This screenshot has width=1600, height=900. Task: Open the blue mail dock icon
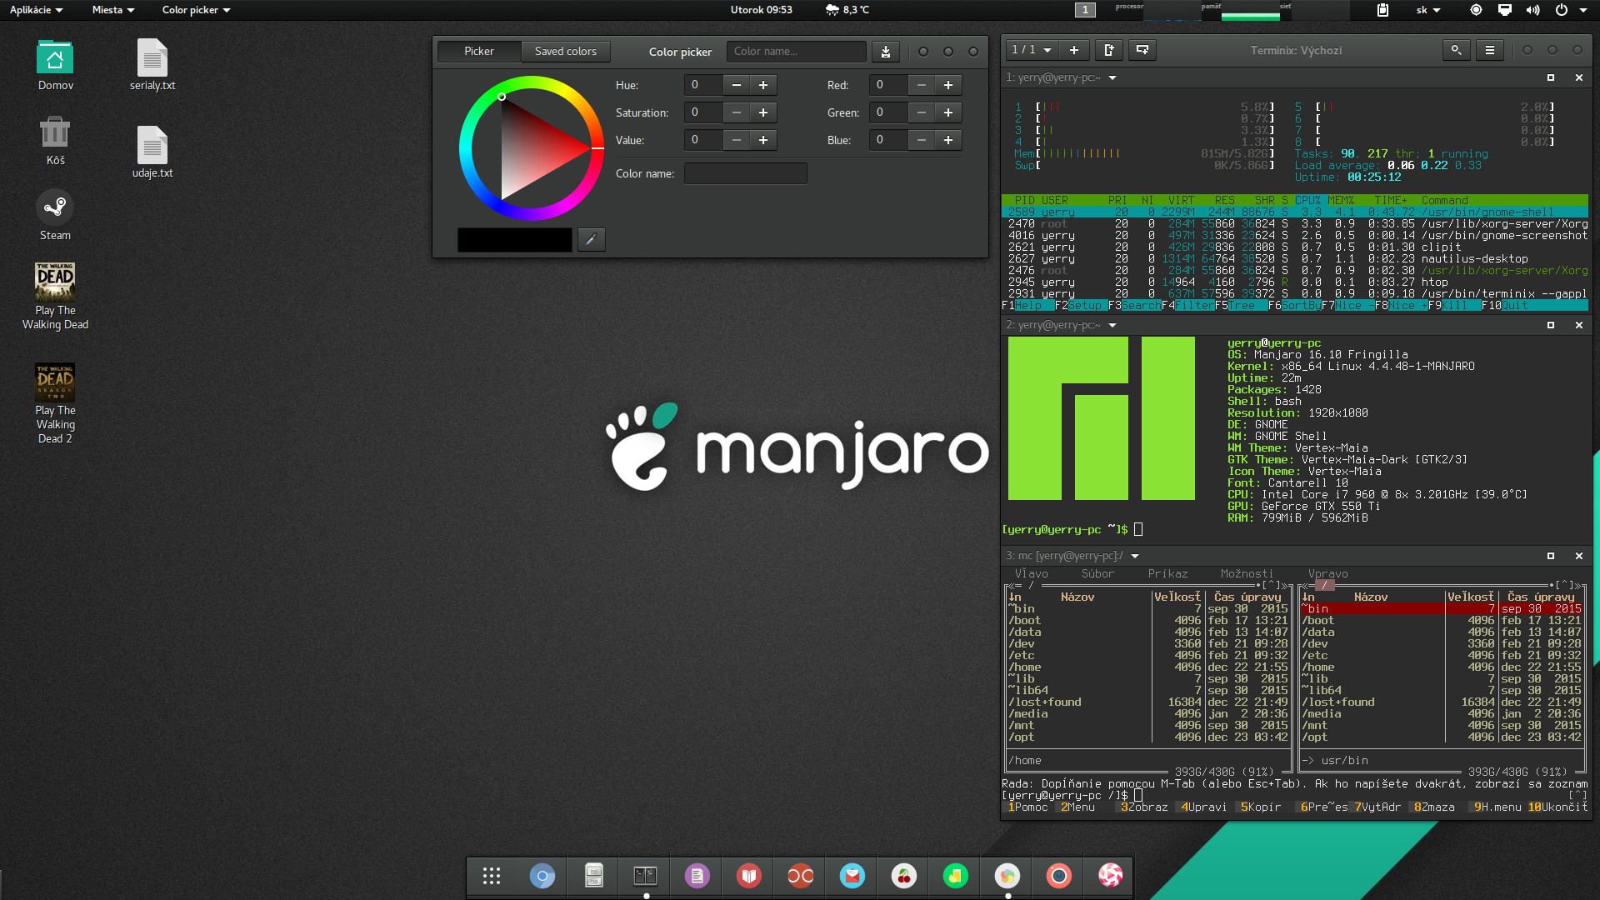click(852, 876)
